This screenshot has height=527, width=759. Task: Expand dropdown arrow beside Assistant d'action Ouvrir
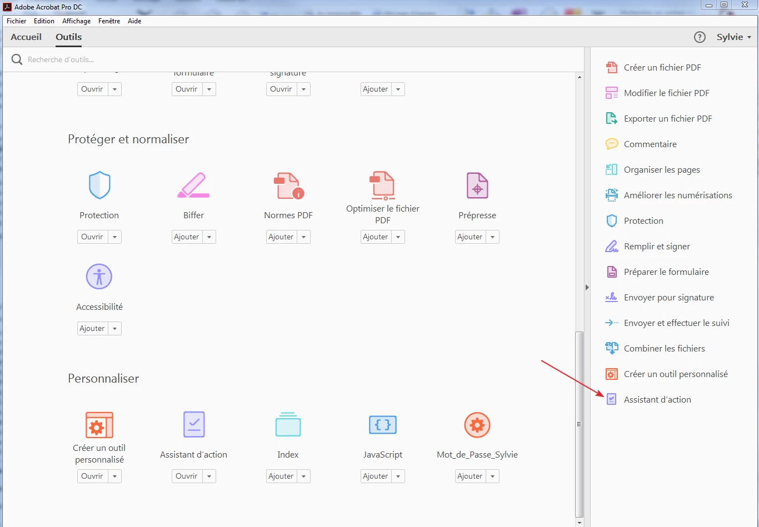click(209, 476)
